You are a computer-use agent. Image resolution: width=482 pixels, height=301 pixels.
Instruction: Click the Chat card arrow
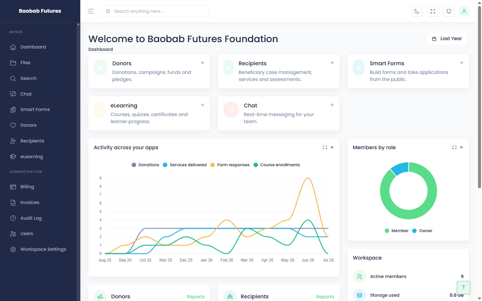332,105
